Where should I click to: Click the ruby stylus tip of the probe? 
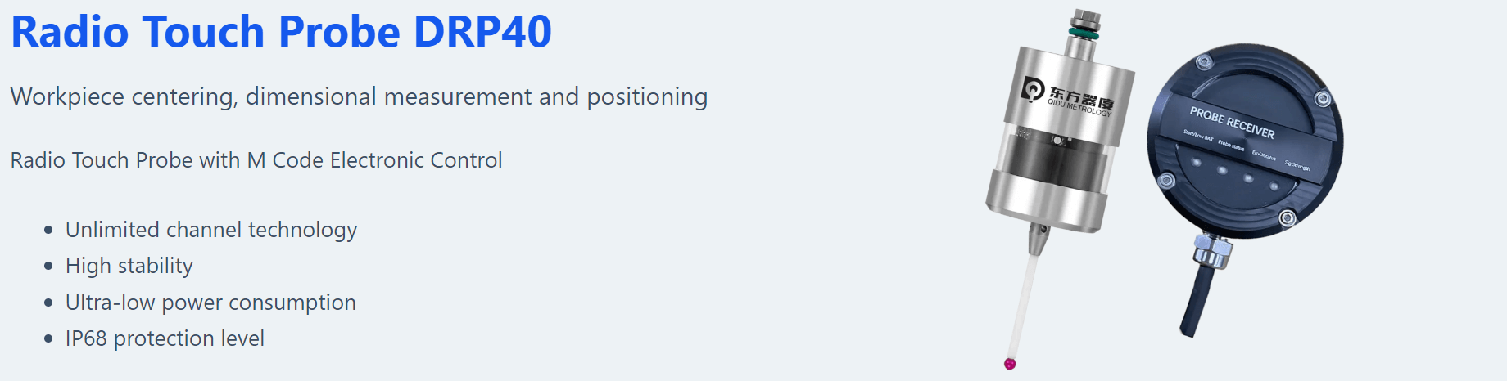click(1010, 363)
